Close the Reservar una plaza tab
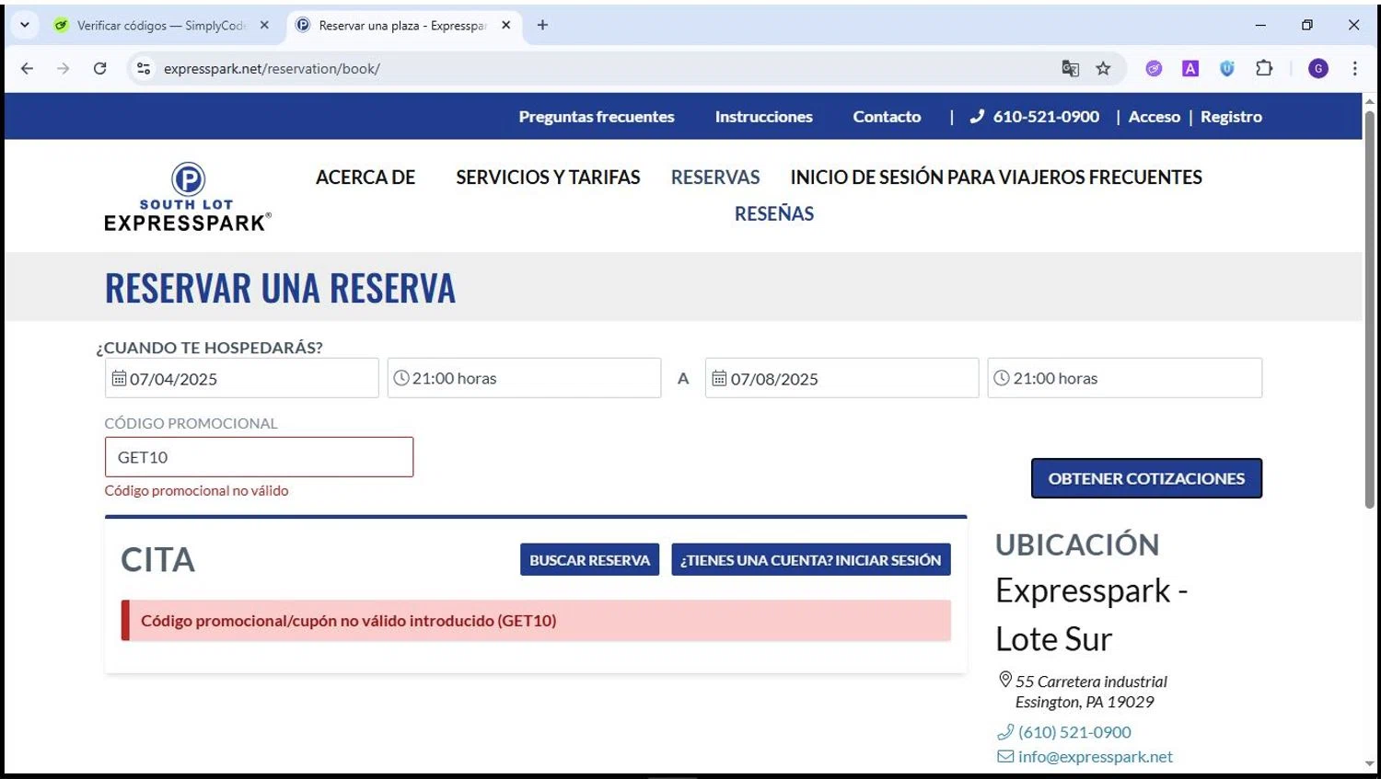 [505, 26]
